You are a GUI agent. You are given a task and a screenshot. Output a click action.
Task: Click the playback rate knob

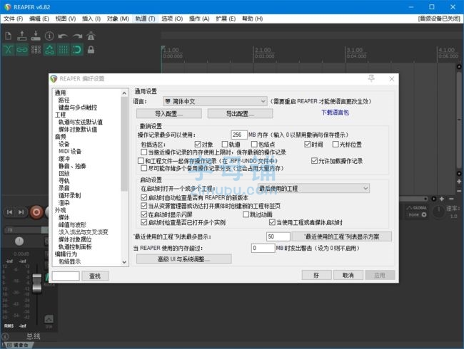[x=438, y=212]
